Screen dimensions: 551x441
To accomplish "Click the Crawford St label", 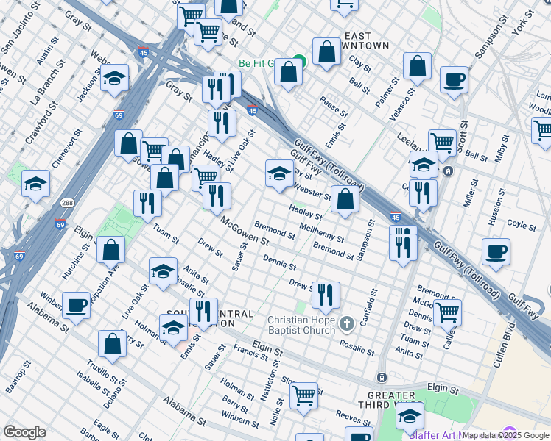I will [41, 122].
